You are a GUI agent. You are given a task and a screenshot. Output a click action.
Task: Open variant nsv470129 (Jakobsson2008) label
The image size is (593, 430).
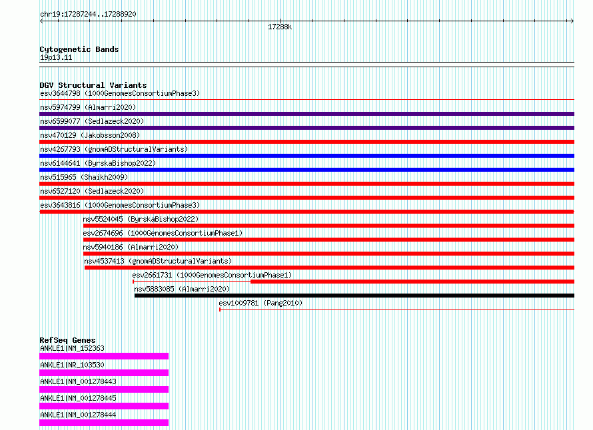(x=90, y=135)
